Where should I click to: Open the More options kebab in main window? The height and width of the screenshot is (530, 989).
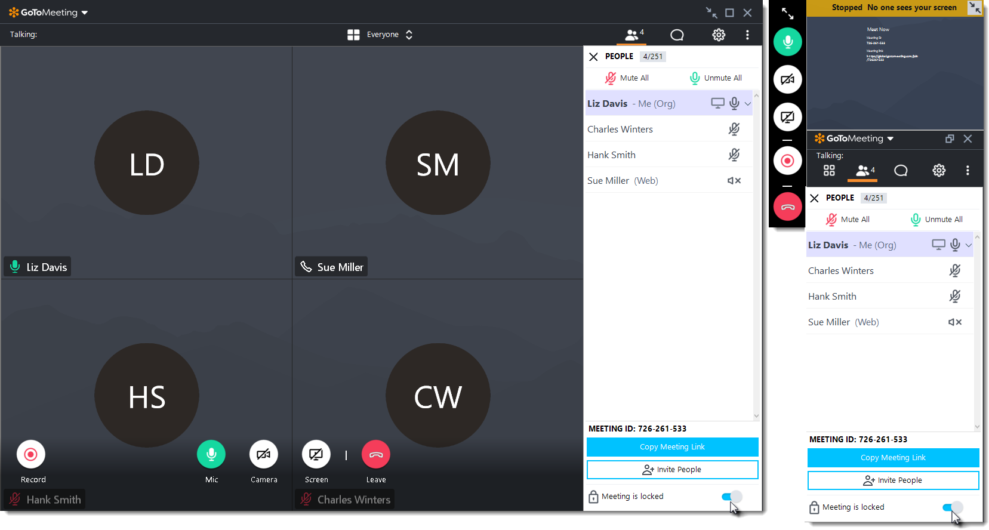tap(747, 35)
